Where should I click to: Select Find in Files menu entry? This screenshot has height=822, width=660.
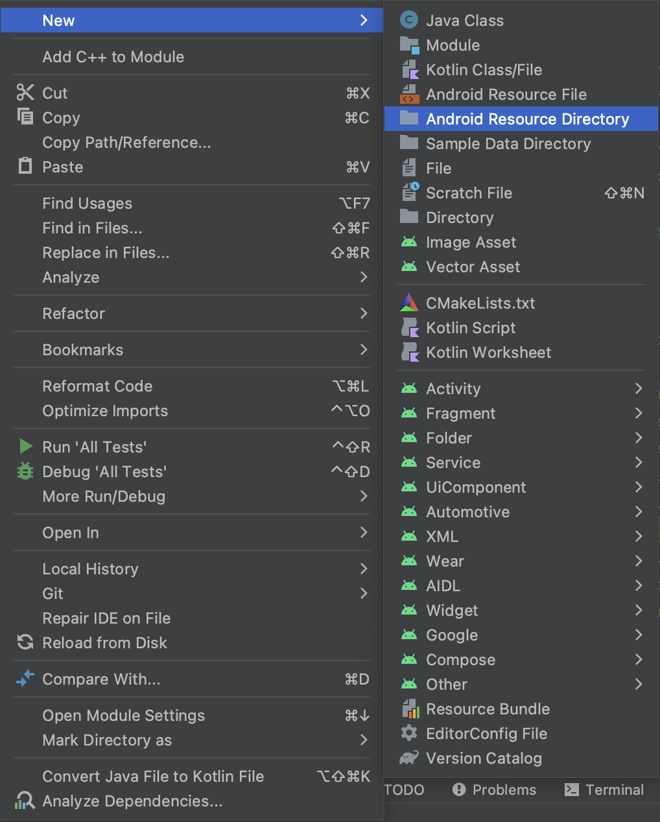click(x=192, y=228)
